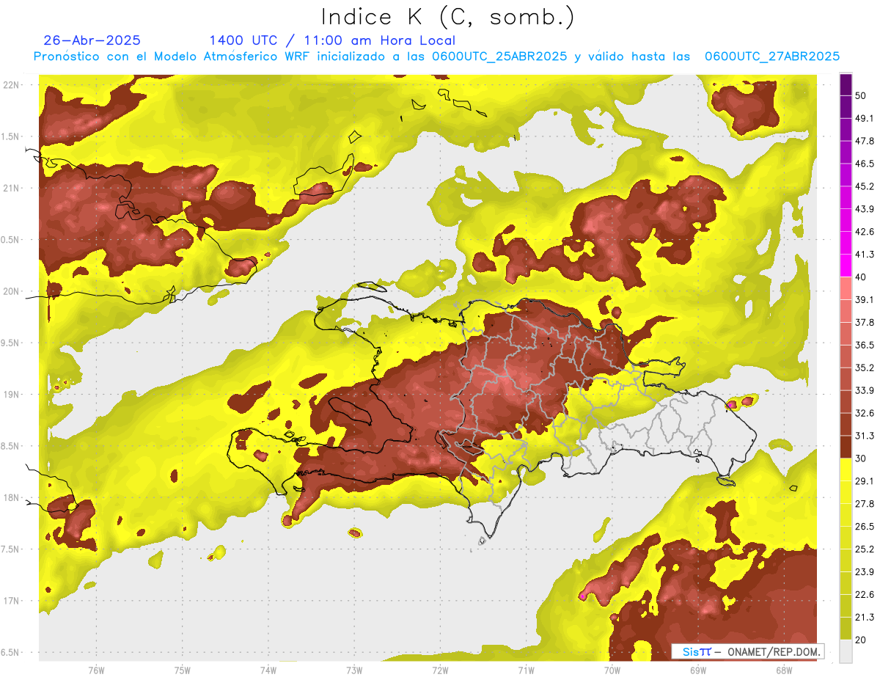Click the '72W' longitude axis label
This screenshot has height=680, width=880.
click(x=440, y=670)
